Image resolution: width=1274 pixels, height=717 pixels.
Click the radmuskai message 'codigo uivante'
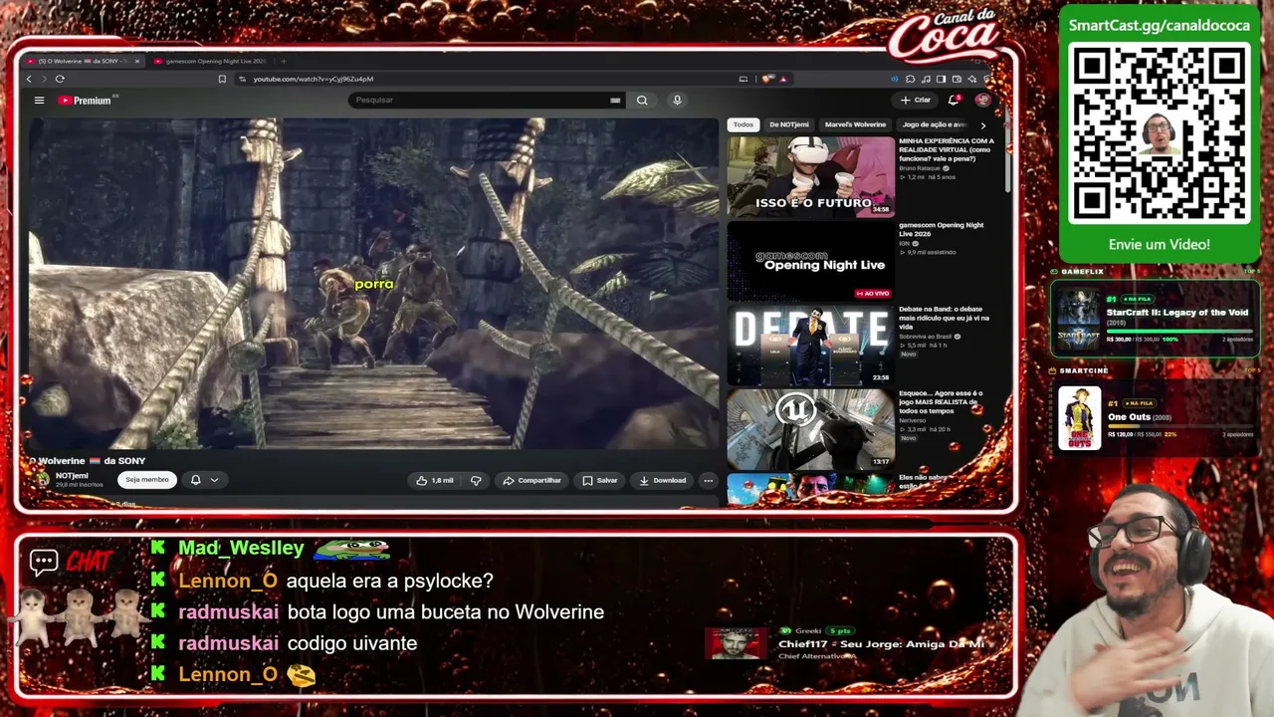pyautogui.click(x=352, y=643)
